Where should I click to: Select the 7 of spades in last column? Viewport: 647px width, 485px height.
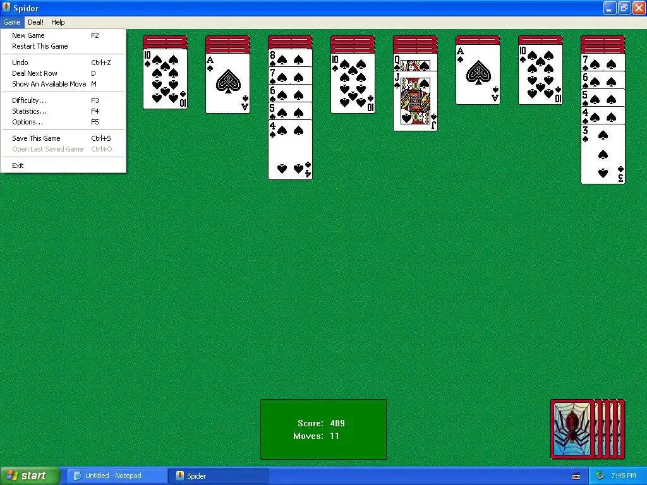tap(603, 62)
